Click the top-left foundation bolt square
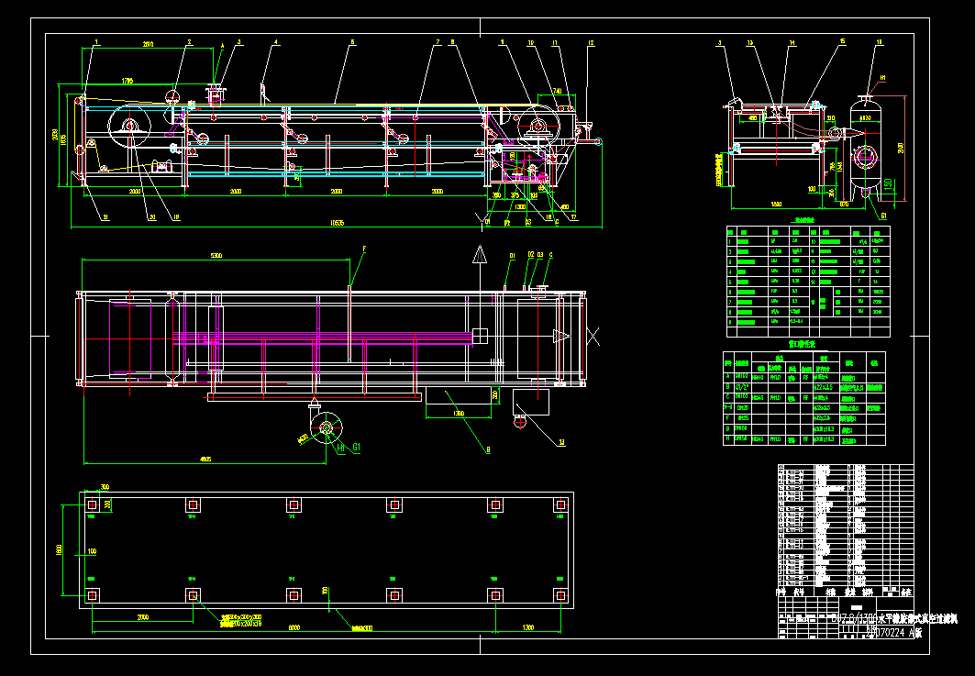The height and width of the screenshot is (676, 975). [x=92, y=504]
